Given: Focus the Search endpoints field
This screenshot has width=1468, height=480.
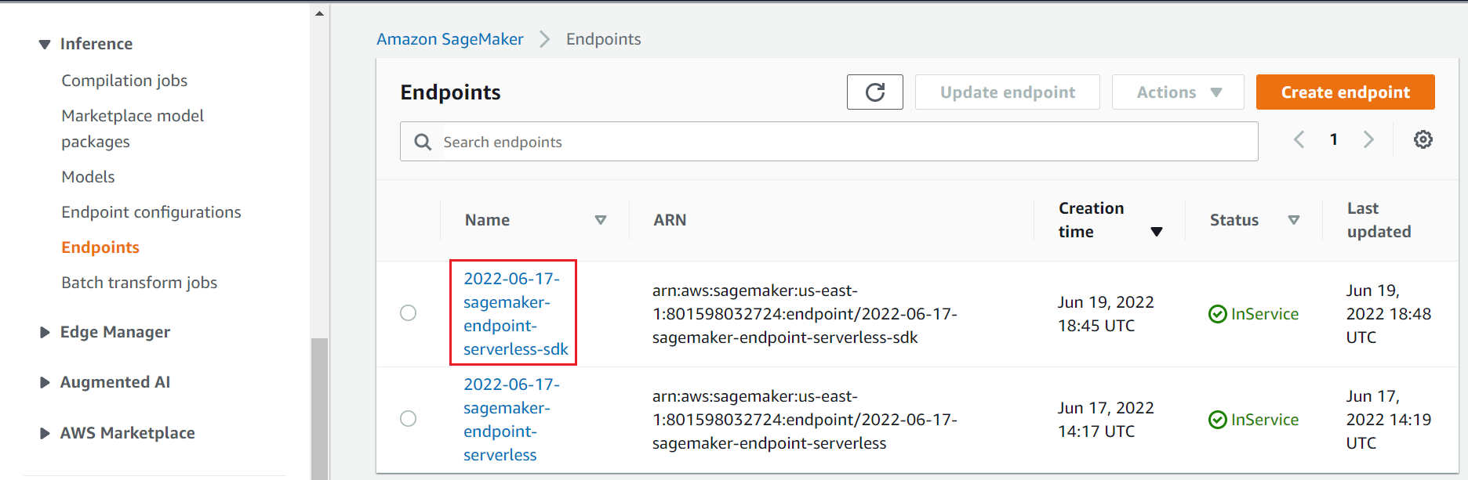Looking at the screenshot, I should [x=829, y=142].
